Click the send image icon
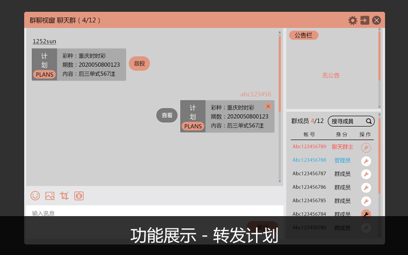Viewport: 408px width, 255px height. [x=49, y=196]
